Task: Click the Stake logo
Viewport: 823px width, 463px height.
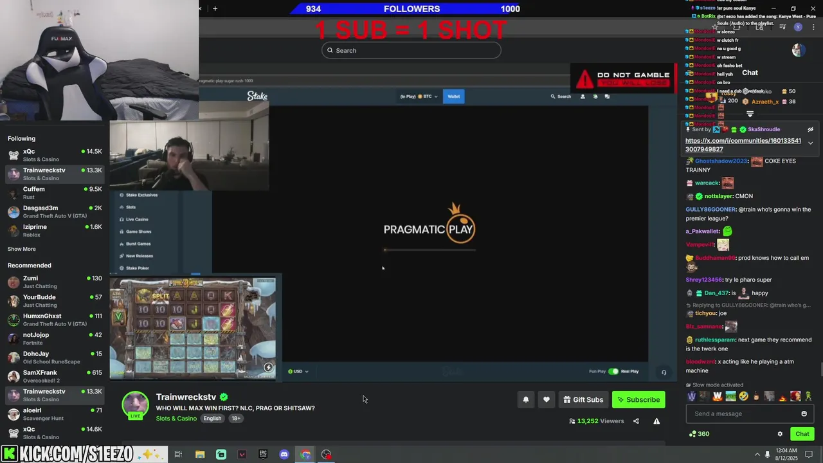Action: click(x=257, y=96)
